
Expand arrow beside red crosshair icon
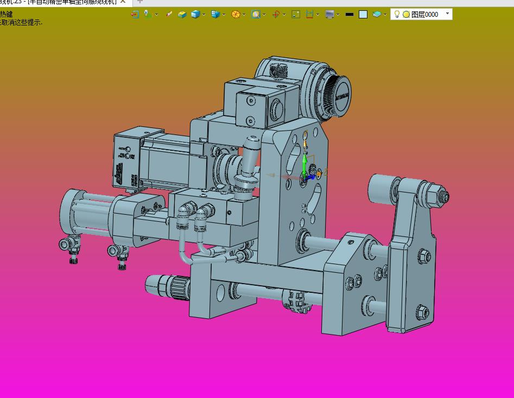(x=284, y=15)
